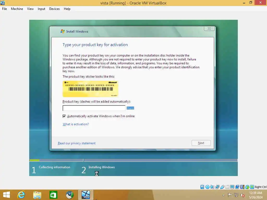The width and height of the screenshot is (267, 200).
Task: Open the optical disk status icon
Action: pos(207,187)
